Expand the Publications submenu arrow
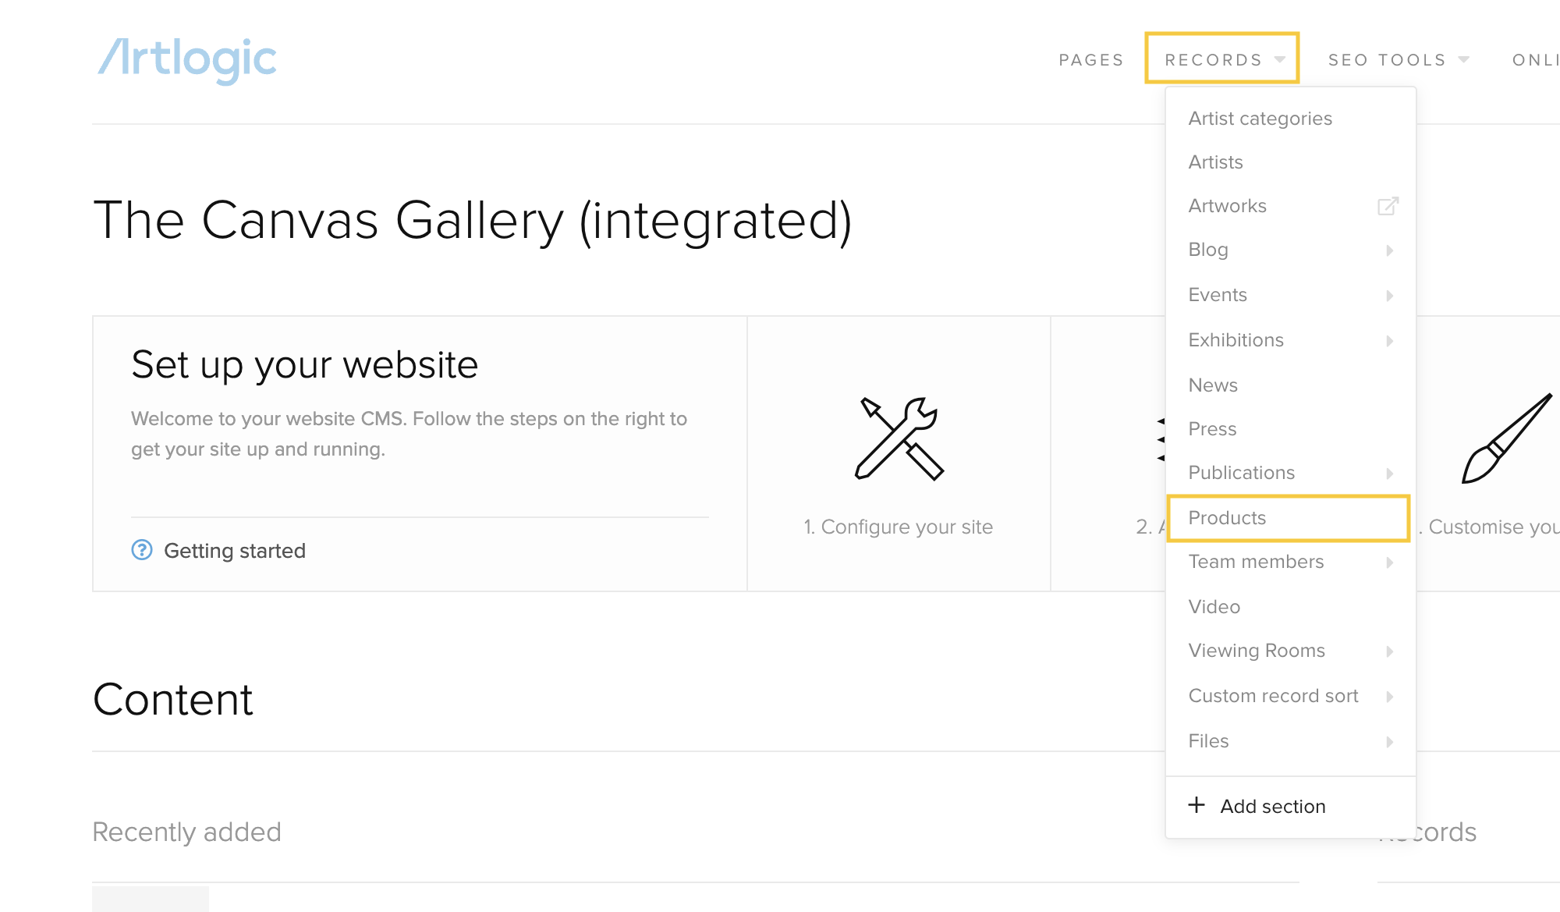The image size is (1560, 912). coord(1390,474)
